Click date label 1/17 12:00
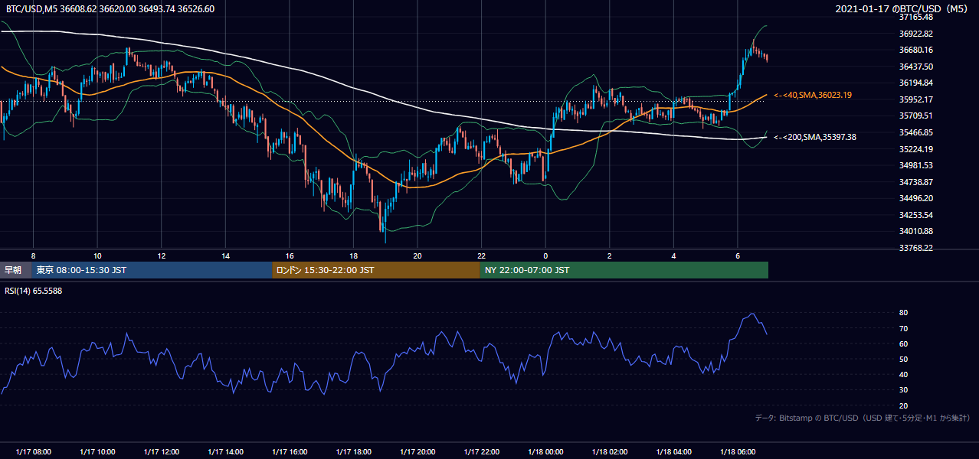 coord(162,452)
